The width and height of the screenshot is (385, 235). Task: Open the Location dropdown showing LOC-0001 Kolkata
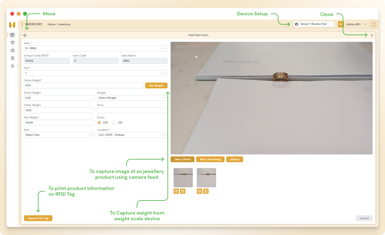(132, 135)
